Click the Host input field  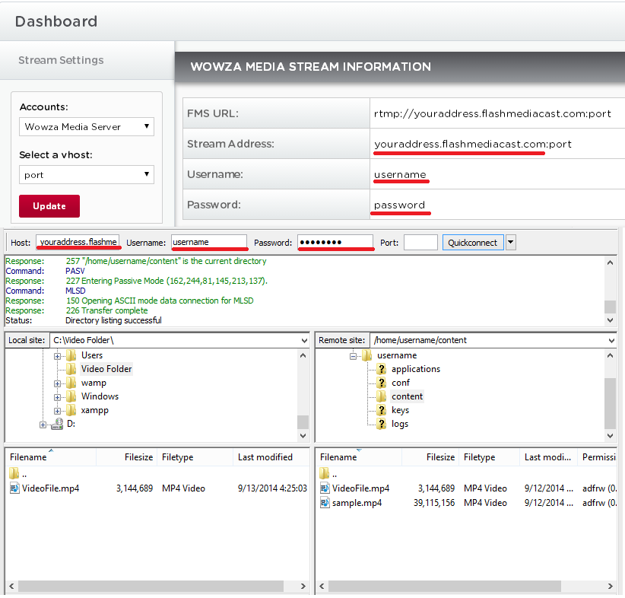pyautogui.click(x=78, y=242)
